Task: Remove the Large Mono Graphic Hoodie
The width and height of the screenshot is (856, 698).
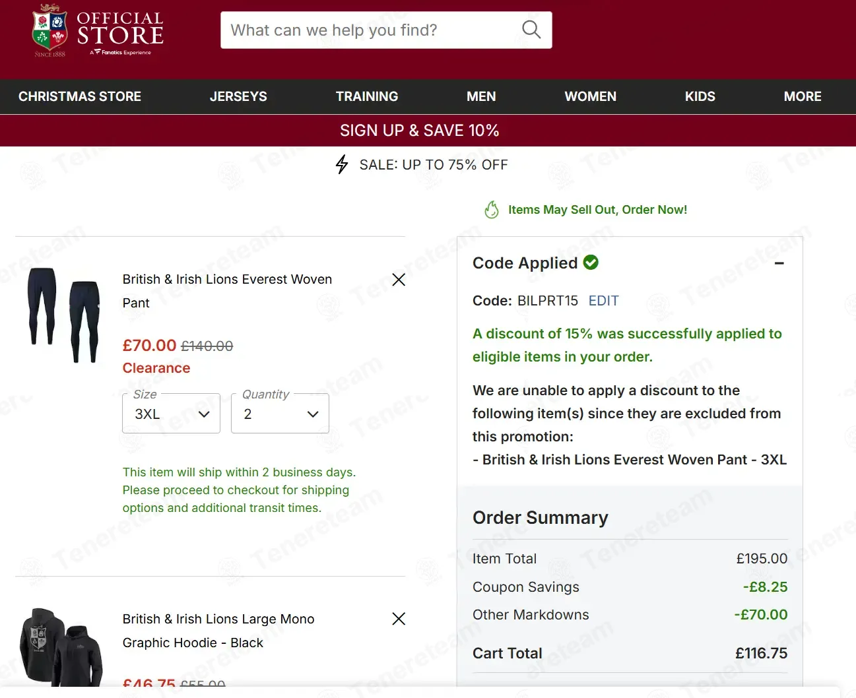Action: pyautogui.click(x=399, y=619)
